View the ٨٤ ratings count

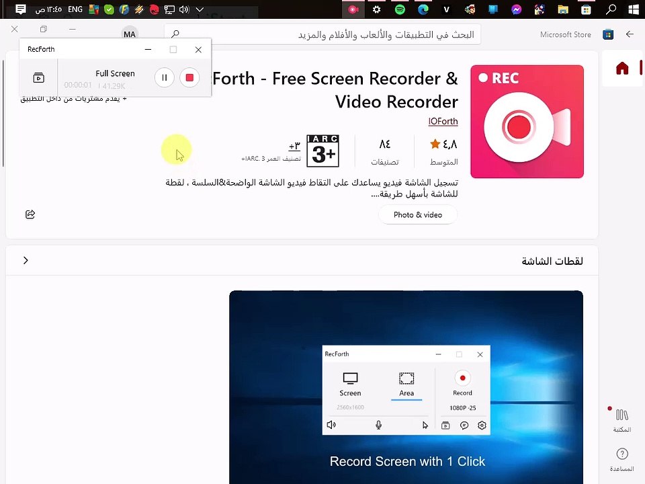[x=384, y=151]
